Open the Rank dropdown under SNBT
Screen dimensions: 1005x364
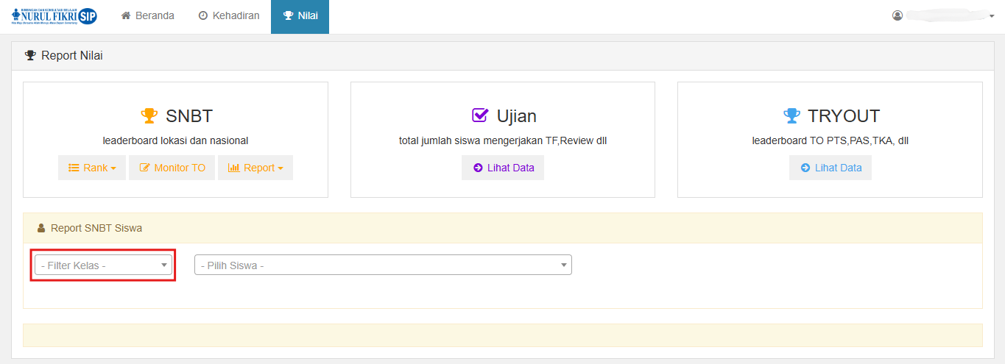tap(92, 168)
